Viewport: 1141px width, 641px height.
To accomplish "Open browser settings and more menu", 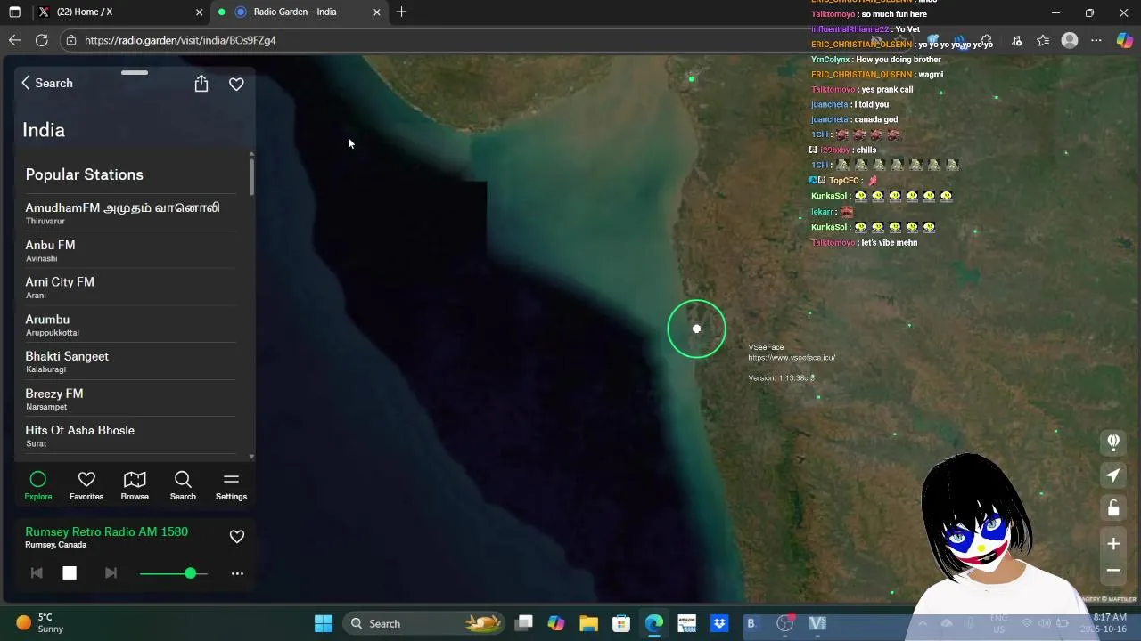I will coord(1096,40).
